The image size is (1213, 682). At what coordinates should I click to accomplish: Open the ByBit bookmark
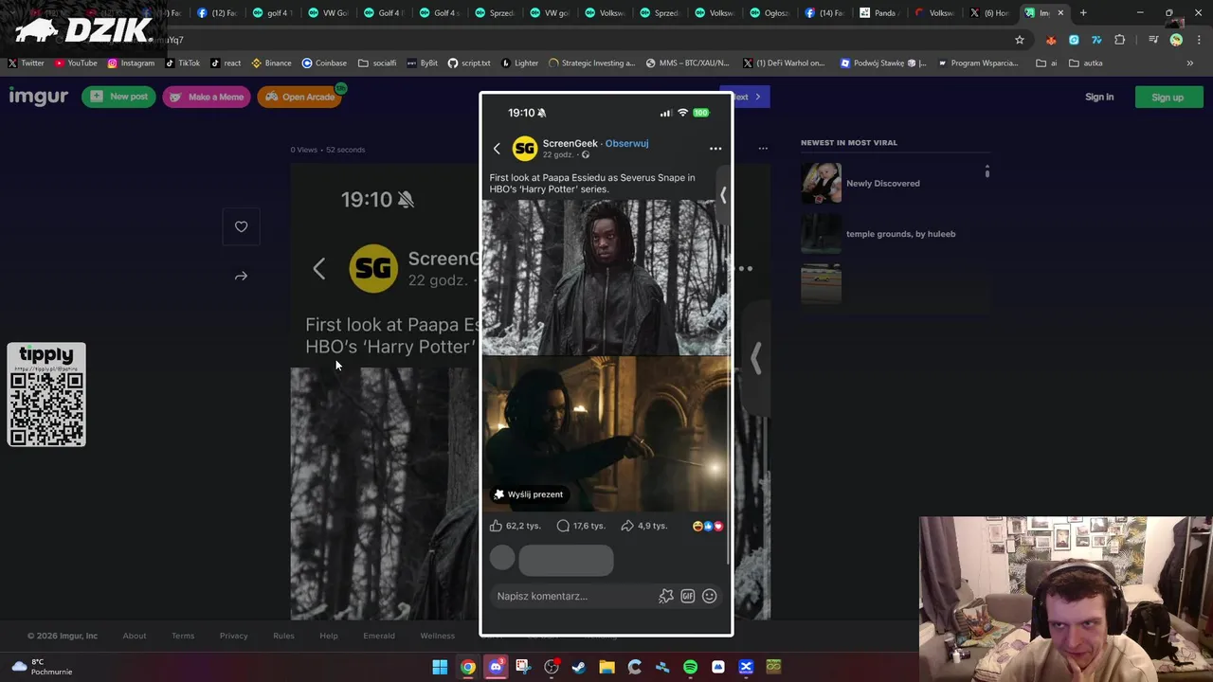pos(423,63)
